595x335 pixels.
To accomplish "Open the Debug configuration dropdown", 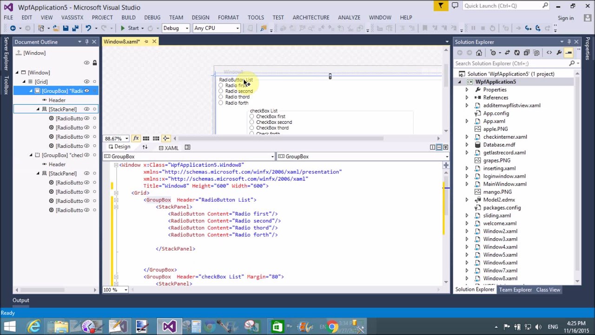I will click(x=187, y=28).
